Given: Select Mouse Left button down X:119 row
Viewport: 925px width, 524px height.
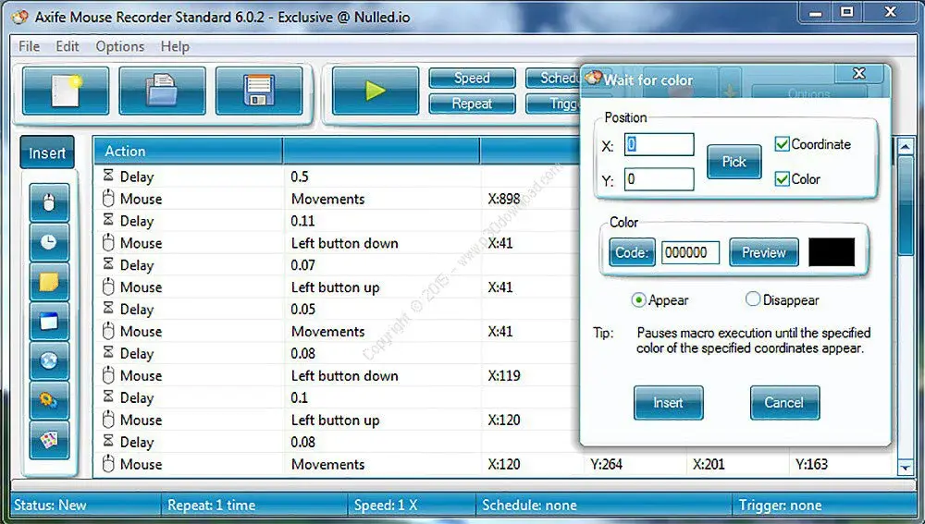Looking at the screenshot, I should (337, 375).
